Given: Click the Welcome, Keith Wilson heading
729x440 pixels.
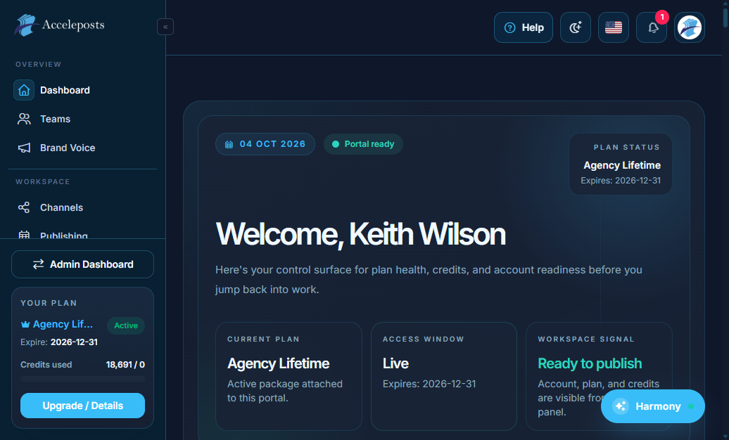Looking at the screenshot, I should (x=361, y=234).
